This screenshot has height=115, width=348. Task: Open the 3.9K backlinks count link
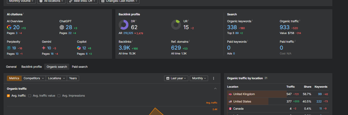pyautogui.click(x=124, y=48)
